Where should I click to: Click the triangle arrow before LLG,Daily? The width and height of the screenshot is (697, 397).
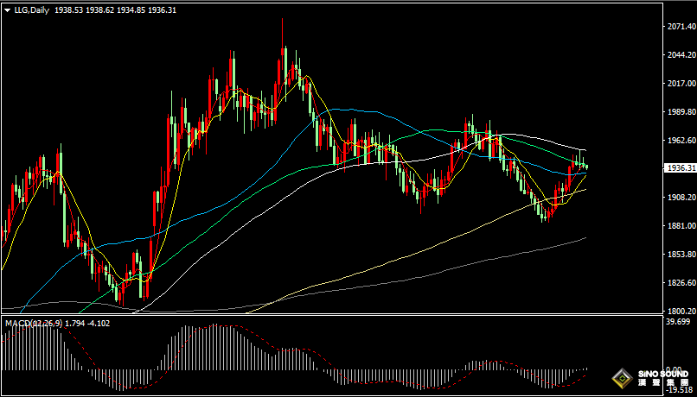pyautogui.click(x=8, y=9)
